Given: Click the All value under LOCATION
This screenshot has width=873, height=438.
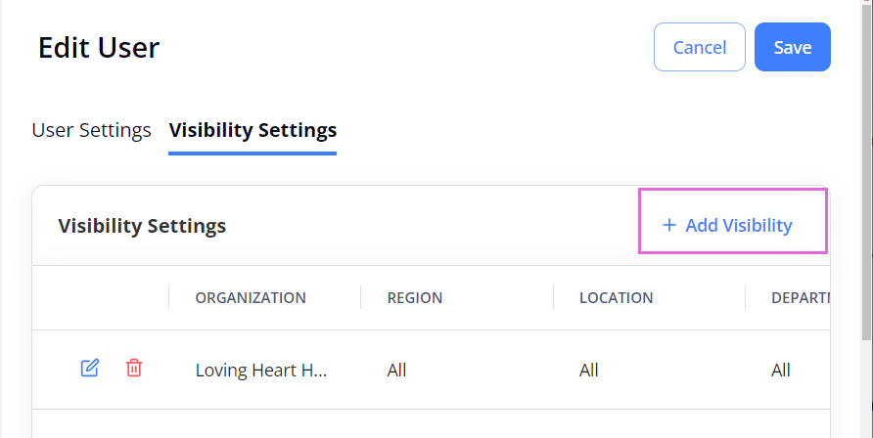Looking at the screenshot, I should pyautogui.click(x=588, y=371).
